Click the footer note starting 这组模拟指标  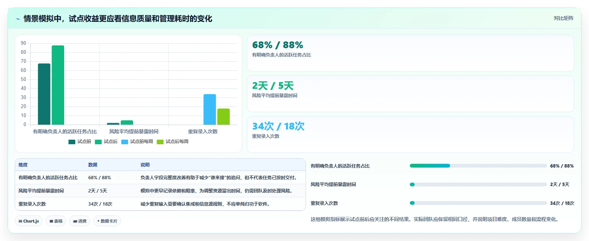[434, 219]
